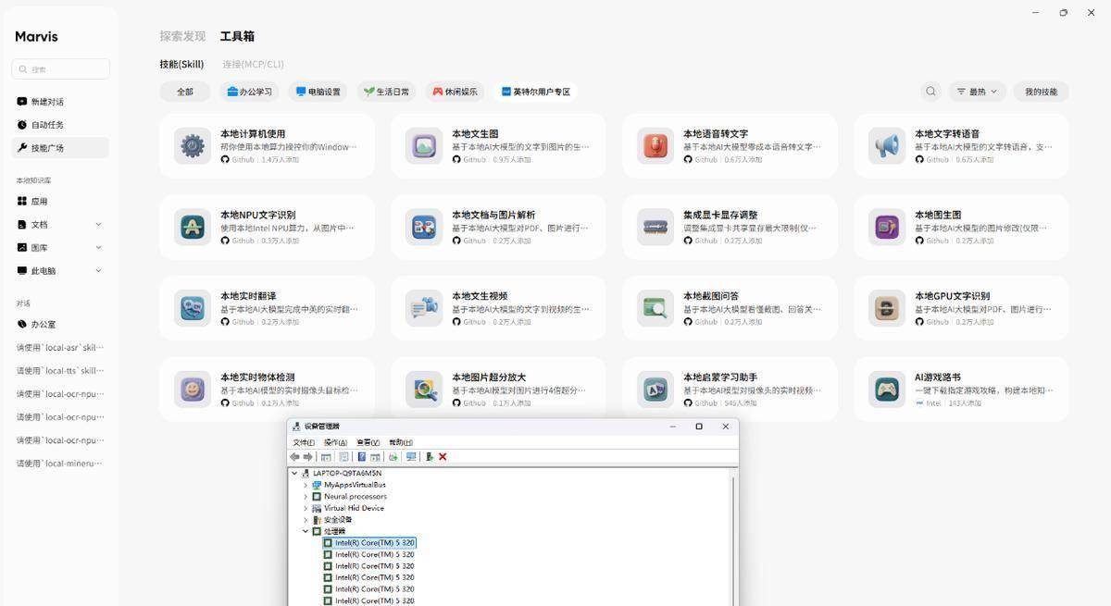1111x606 pixels.
Task: Select the 连接(MCP/CLI) sub-tab
Action: point(253,65)
